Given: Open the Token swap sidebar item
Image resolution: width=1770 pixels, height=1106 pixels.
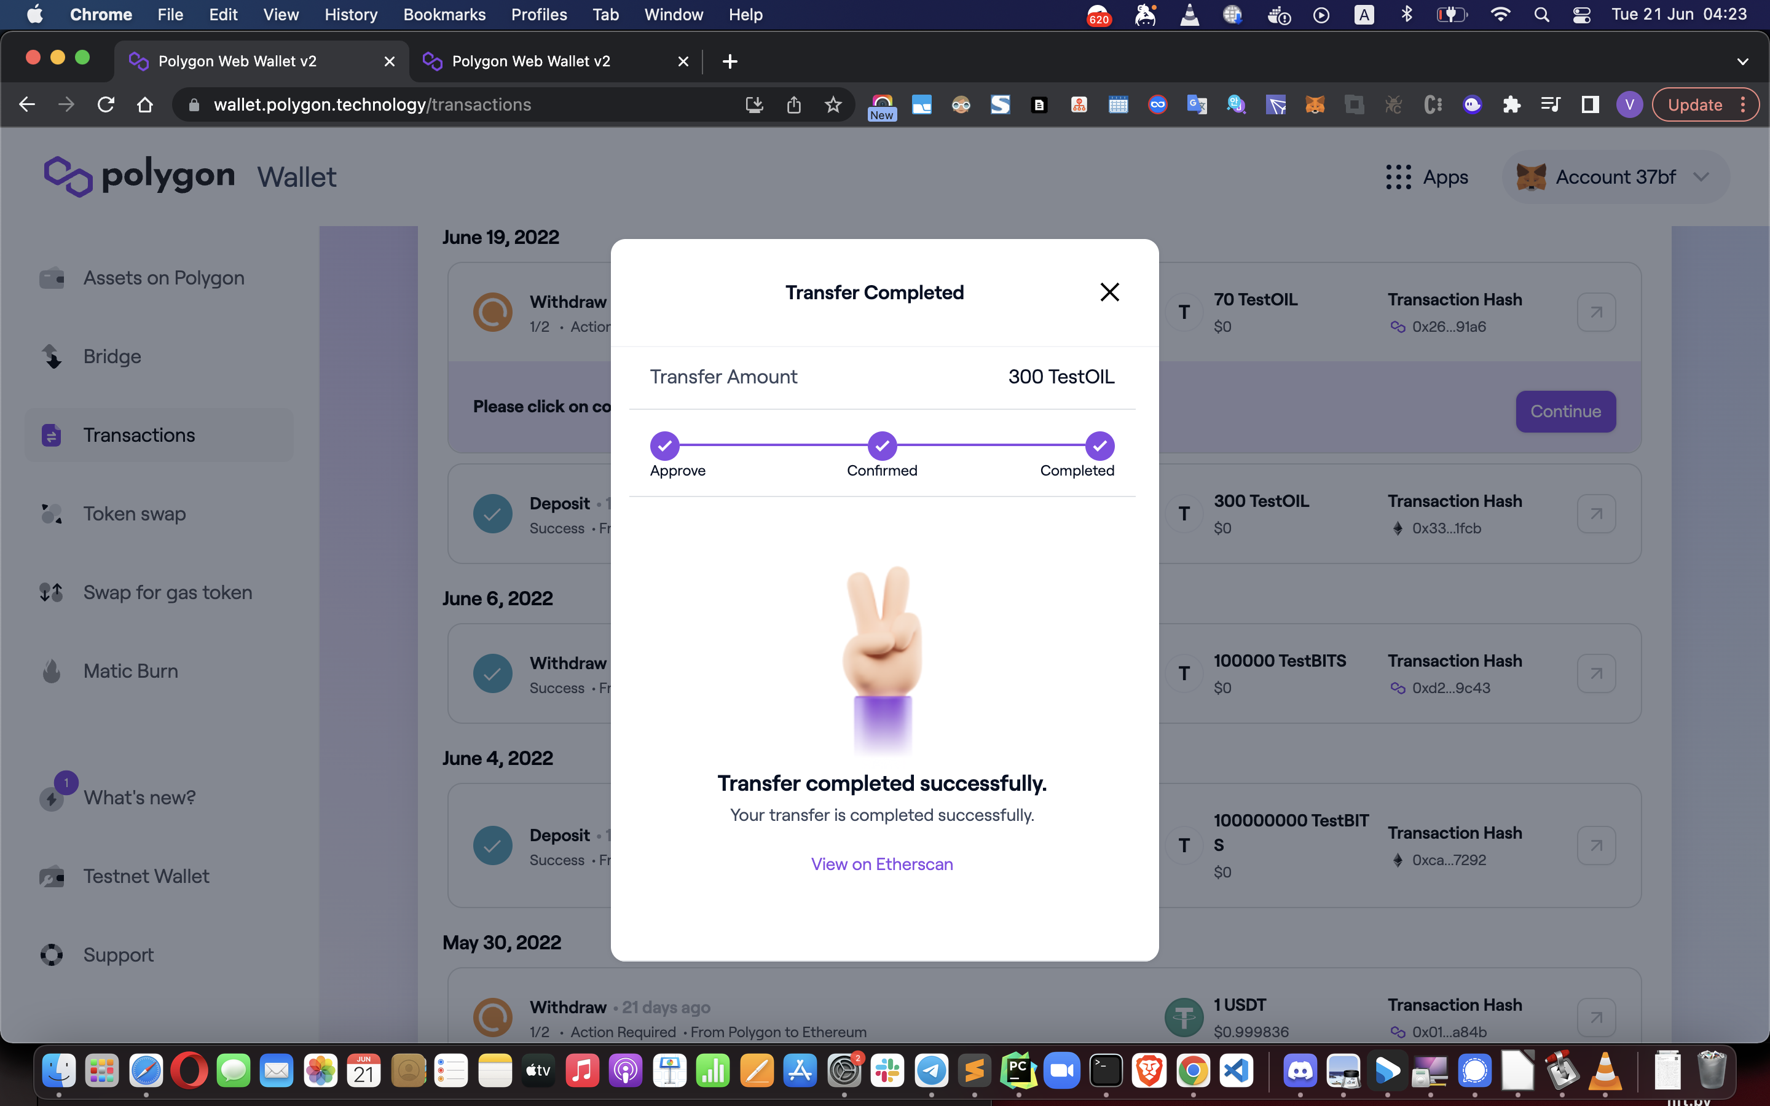Looking at the screenshot, I should (x=134, y=514).
